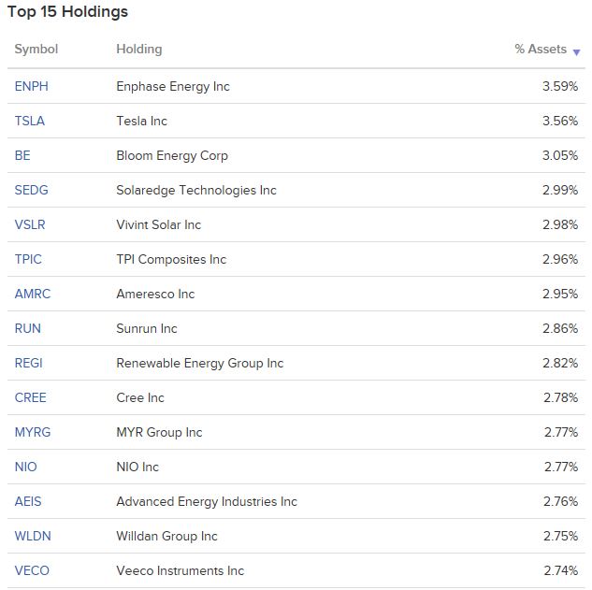Open the WLDN stock symbol
592x590 pixels.
[33, 537]
